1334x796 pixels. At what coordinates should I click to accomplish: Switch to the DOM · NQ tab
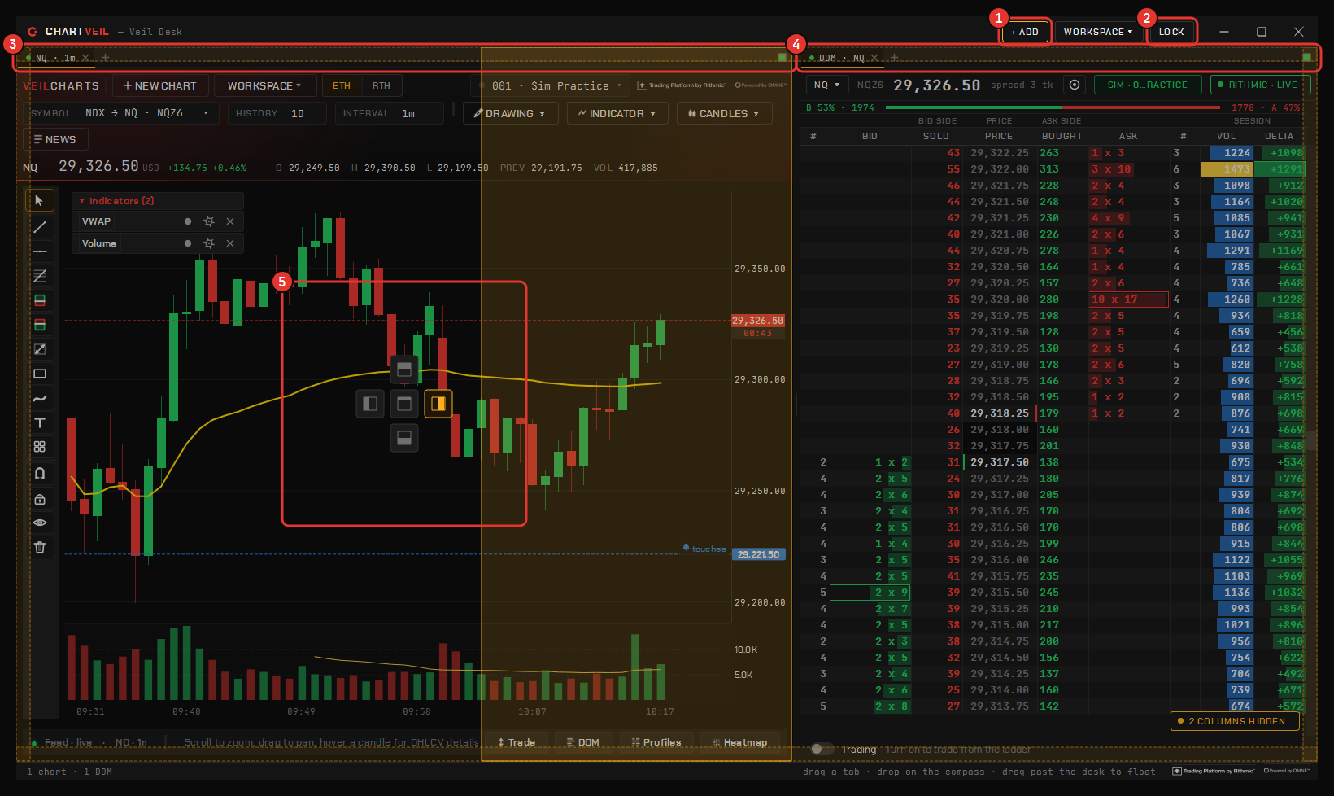(x=841, y=58)
